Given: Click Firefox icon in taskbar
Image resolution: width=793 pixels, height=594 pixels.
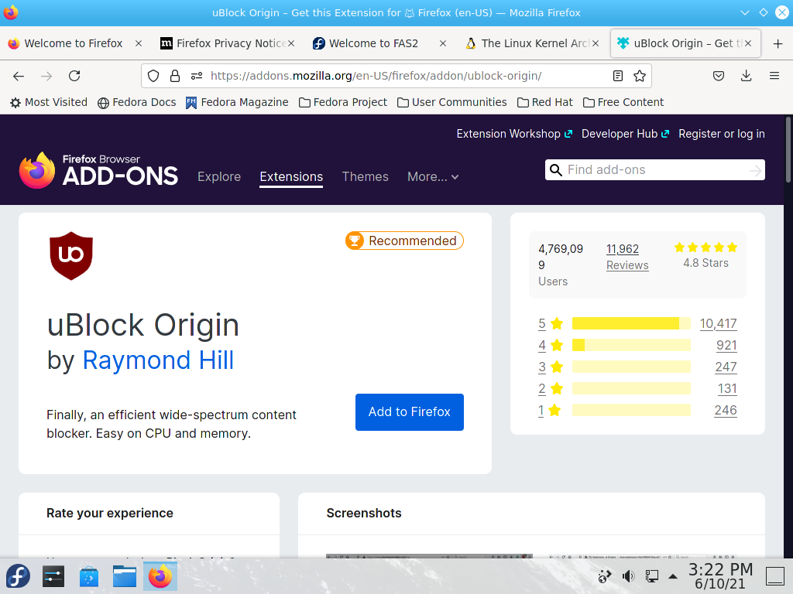Looking at the screenshot, I should (x=160, y=576).
